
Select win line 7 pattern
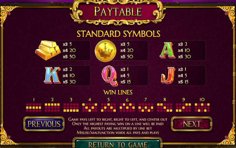point(146,108)
